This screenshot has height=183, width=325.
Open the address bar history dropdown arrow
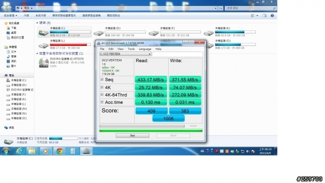coord(216,8)
